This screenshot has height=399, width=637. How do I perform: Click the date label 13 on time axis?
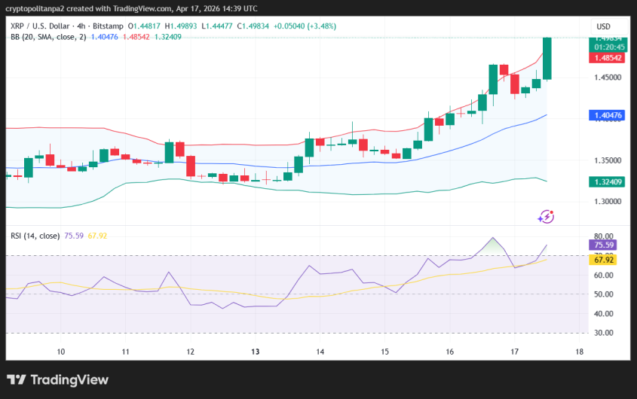[256, 352]
